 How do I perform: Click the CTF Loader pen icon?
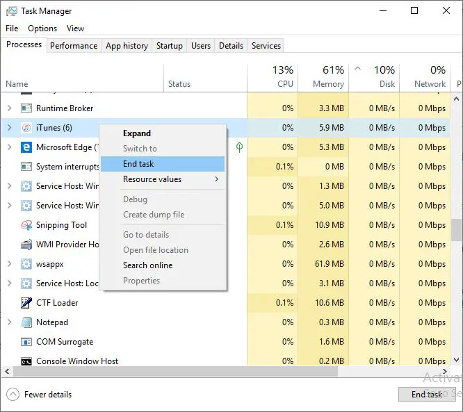pos(26,303)
